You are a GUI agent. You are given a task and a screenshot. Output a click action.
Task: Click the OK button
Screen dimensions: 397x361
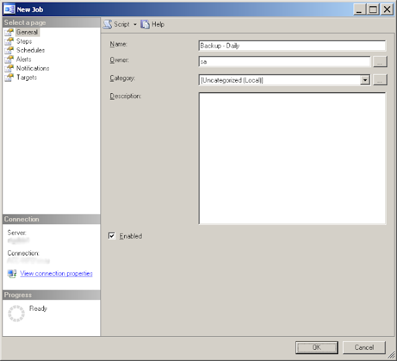316,347
